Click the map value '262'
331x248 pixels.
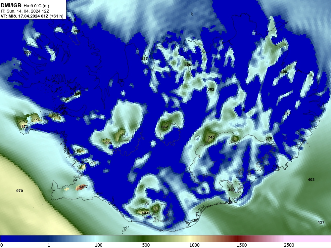pos(77,31)
